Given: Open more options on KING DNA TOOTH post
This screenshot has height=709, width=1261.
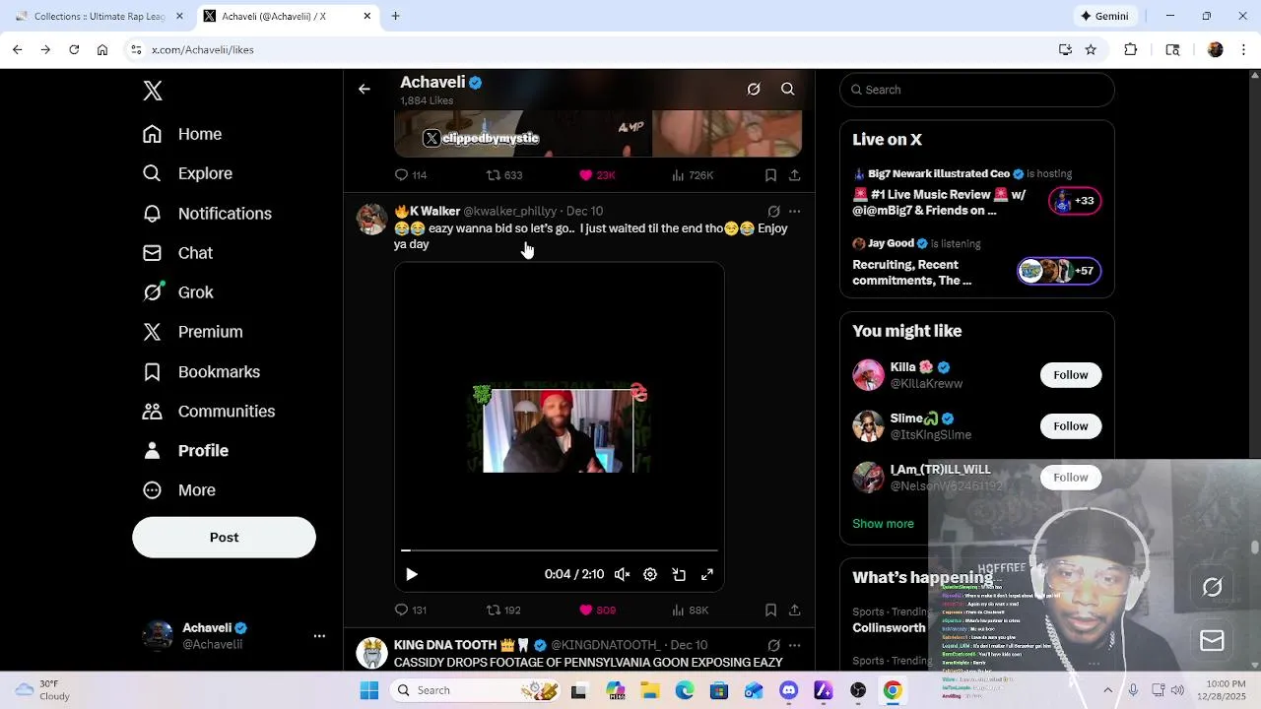Looking at the screenshot, I should tap(794, 646).
